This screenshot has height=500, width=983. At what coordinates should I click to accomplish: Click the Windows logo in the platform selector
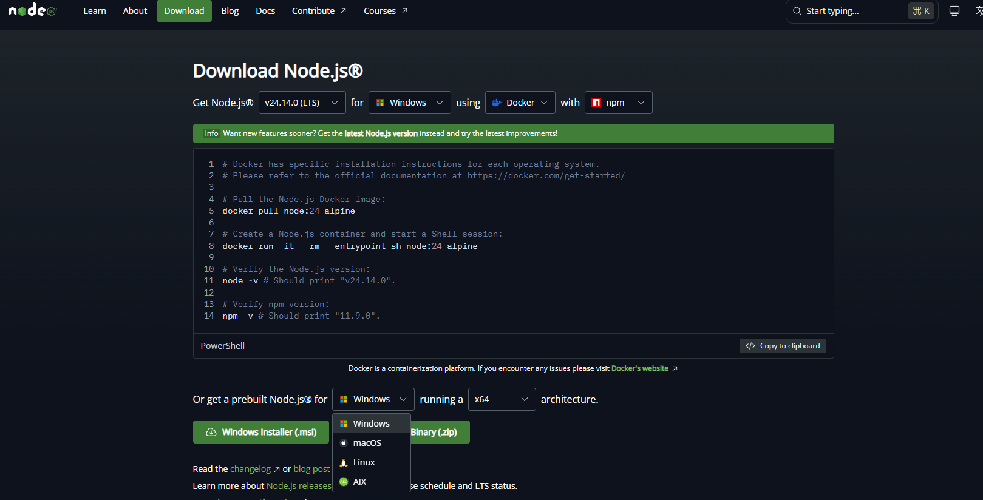(380, 103)
